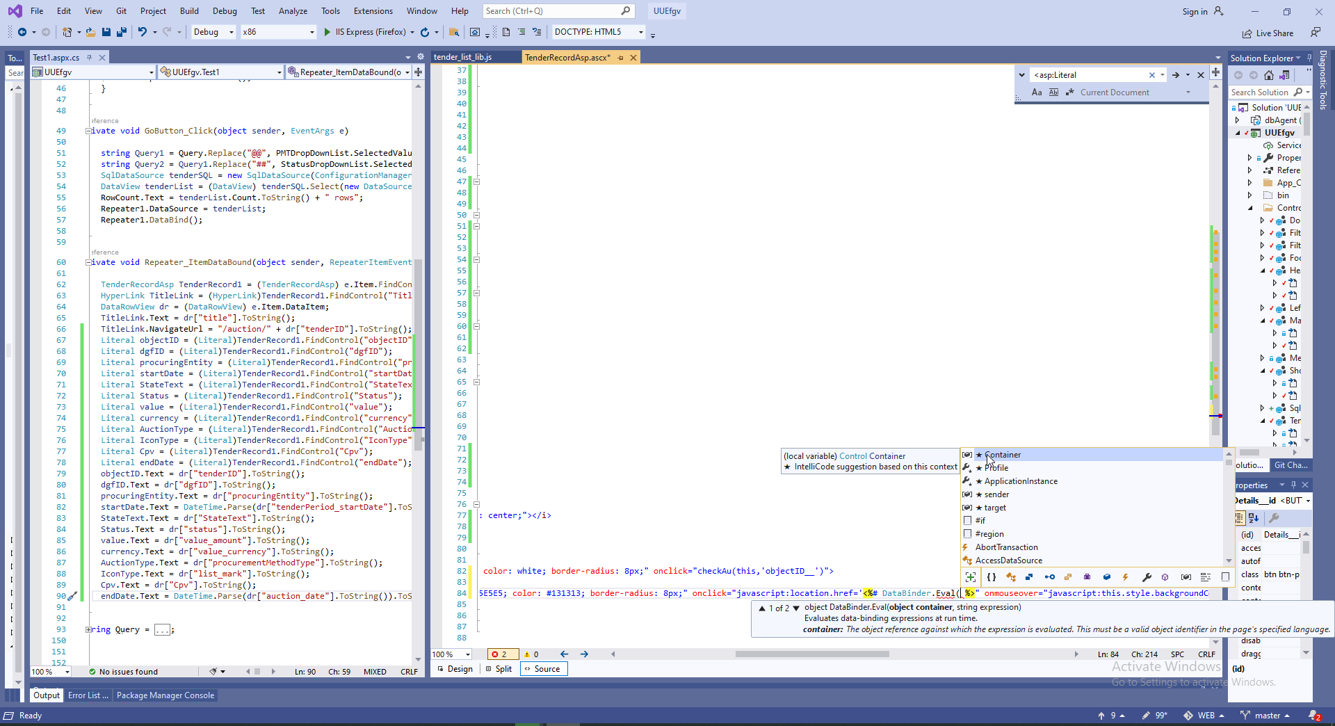This screenshot has width=1335, height=726.
Task: Click the Live Share button
Action: [1268, 33]
